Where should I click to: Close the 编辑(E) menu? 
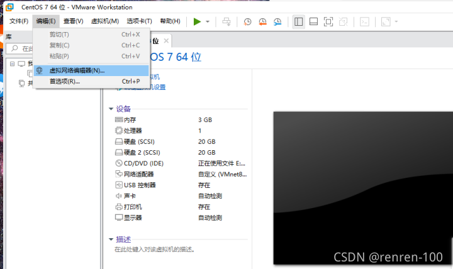[46, 21]
